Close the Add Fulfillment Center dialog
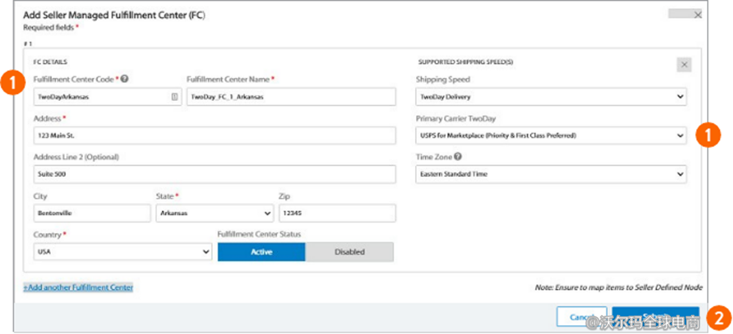 (x=698, y=14)
